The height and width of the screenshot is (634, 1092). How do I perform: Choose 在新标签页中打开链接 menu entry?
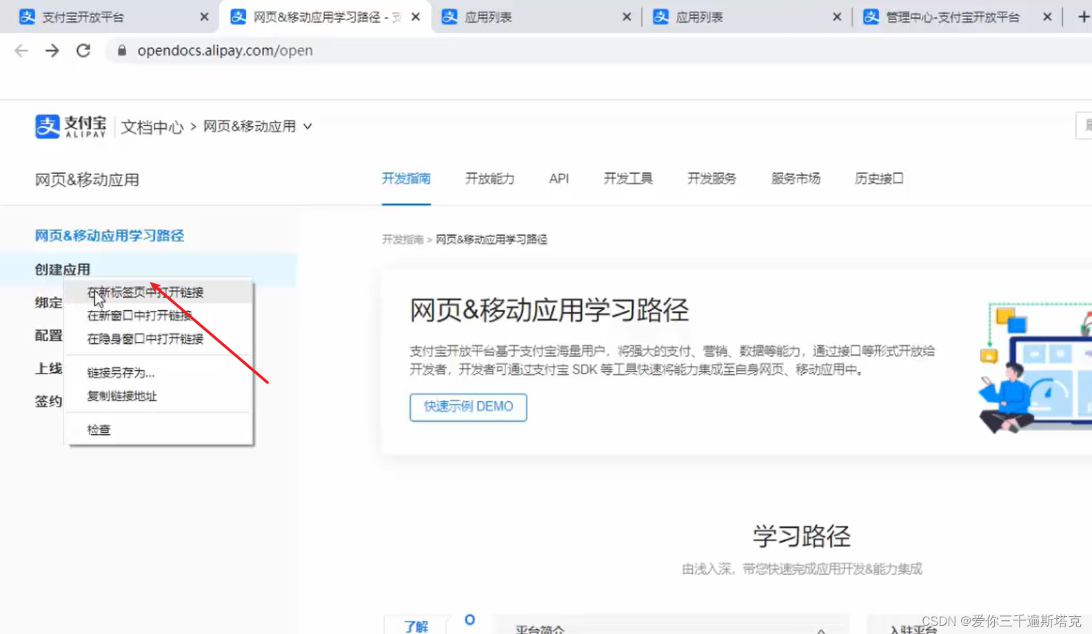[159, 292]
